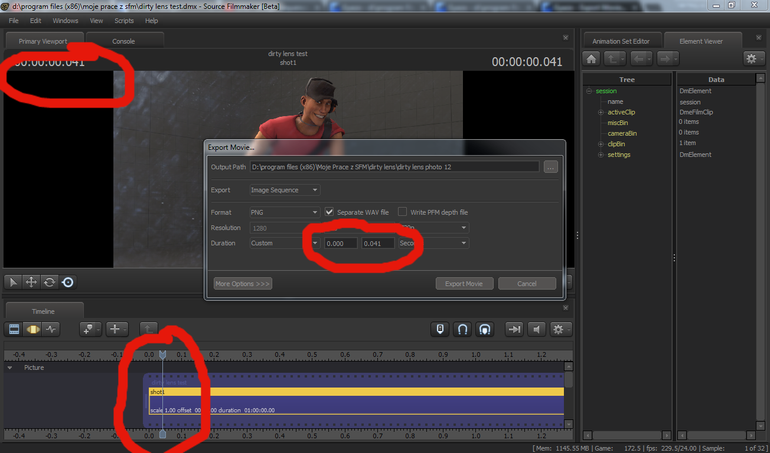Select the move manipulator tool
The width and height of the screenshot is (770, 453).
(31, 283)
